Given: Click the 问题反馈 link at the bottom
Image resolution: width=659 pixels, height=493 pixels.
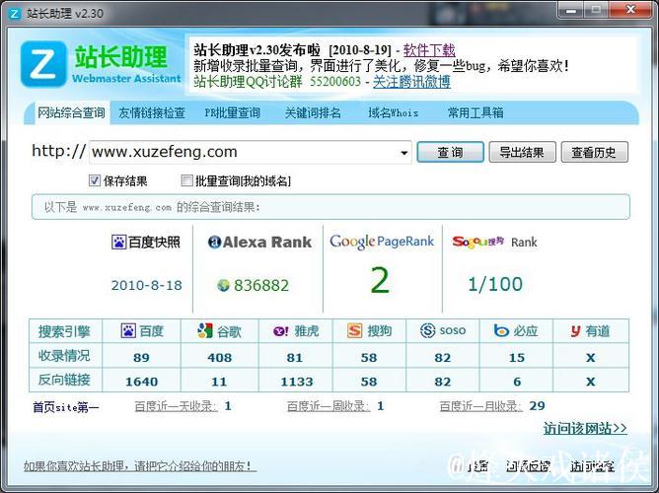Looking at the screenshot, I should pos(529,466).
